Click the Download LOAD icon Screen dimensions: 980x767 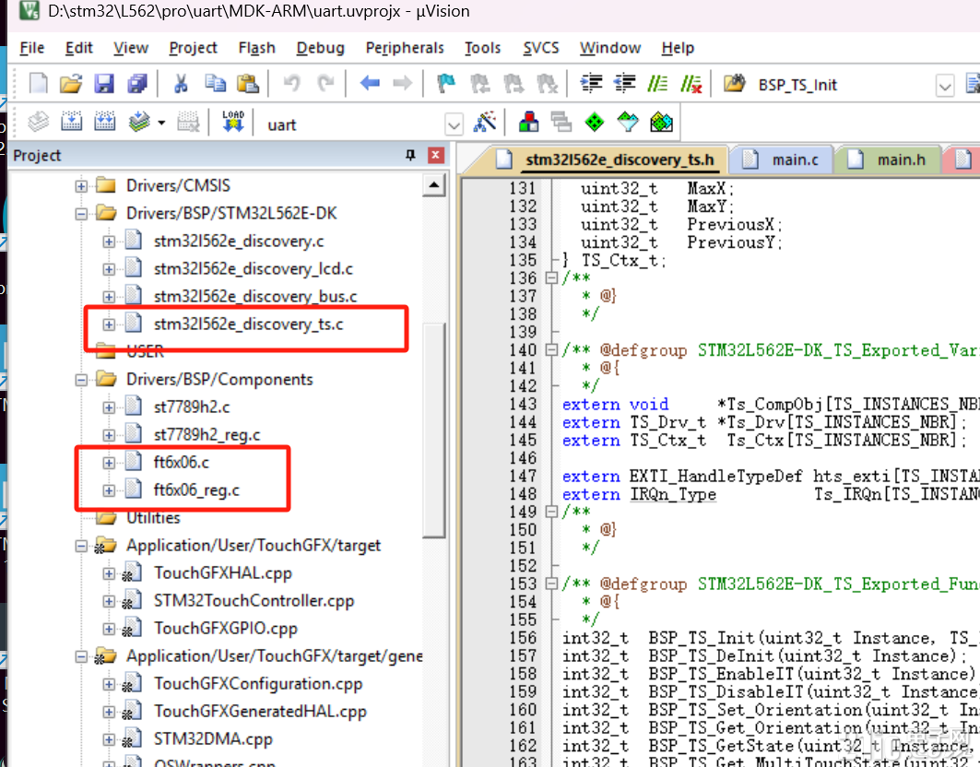point(233,122)
